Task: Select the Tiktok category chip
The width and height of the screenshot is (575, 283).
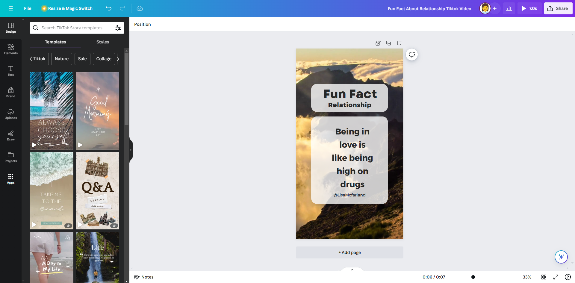Action: pyautogui.click(x=39, y=59)
